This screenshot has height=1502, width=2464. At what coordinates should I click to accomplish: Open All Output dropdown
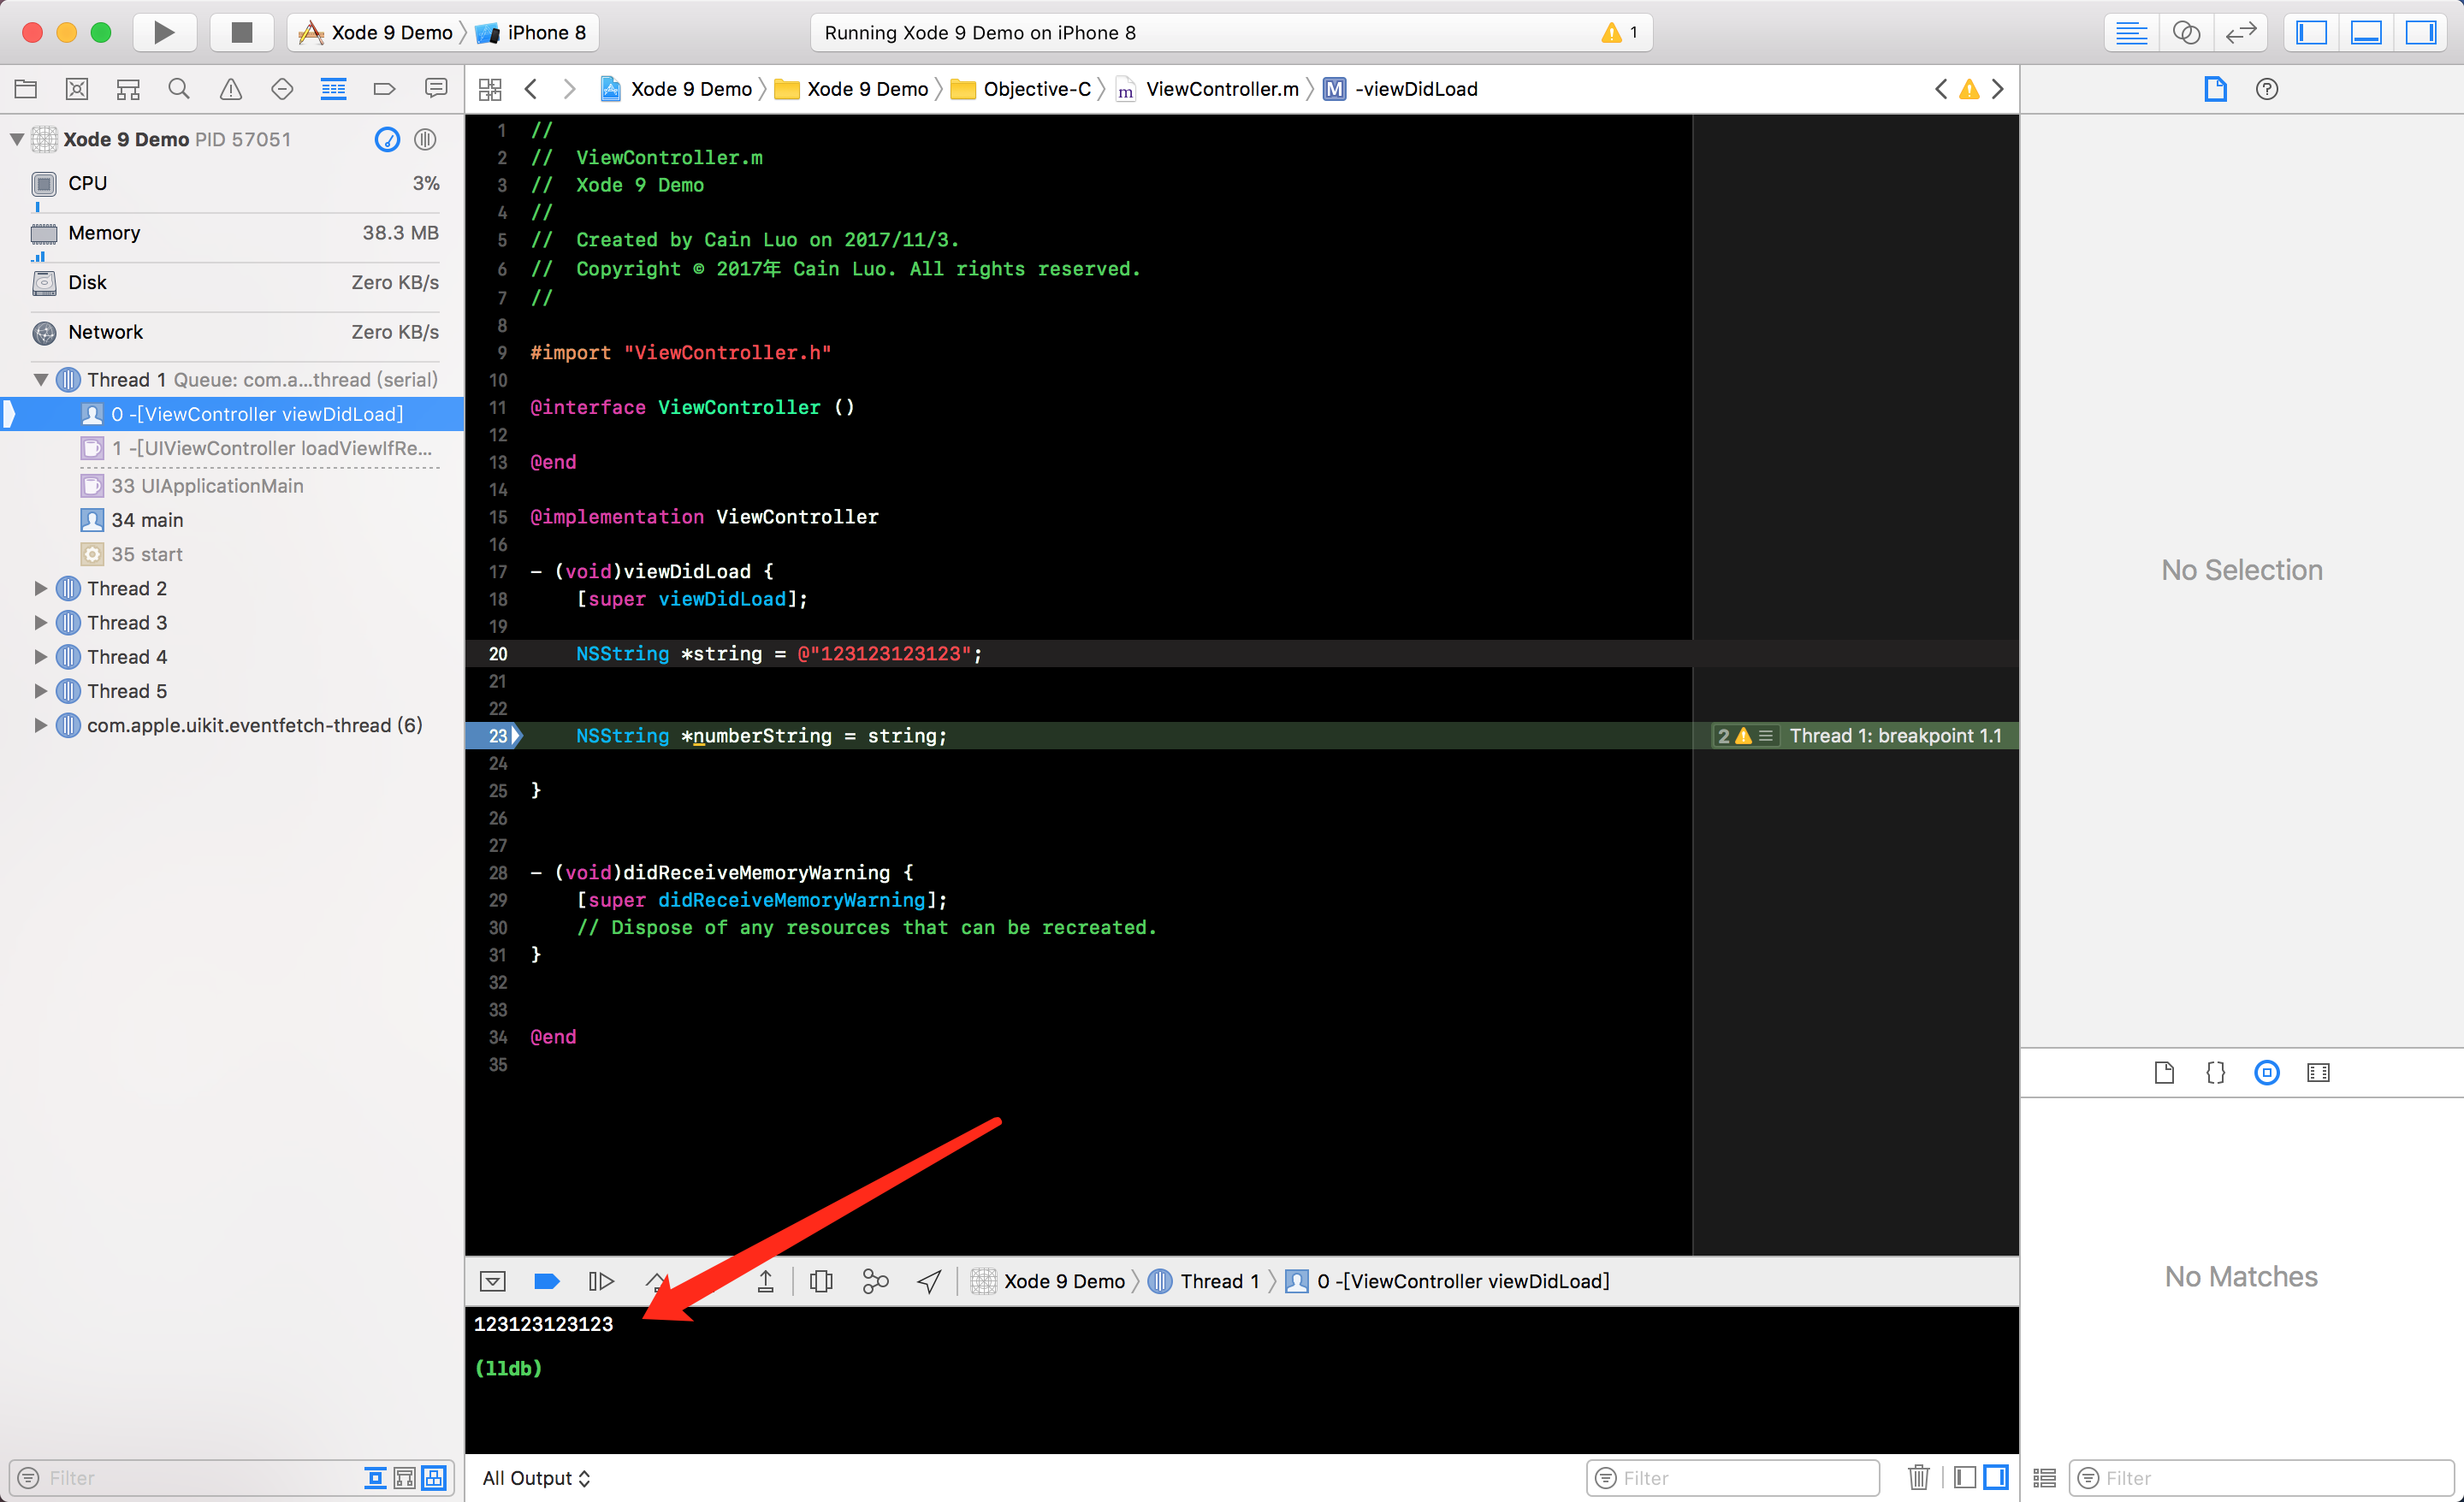pos(536,1477)
